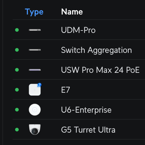Viewport: 145px width, 145px height.
Task: Click the E7 access point icon
Action: tap(35, 90)
